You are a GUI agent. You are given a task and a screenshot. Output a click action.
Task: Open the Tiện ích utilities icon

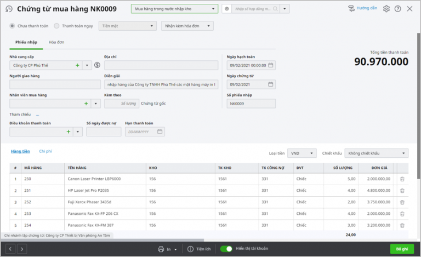click(x=190, y=249)
